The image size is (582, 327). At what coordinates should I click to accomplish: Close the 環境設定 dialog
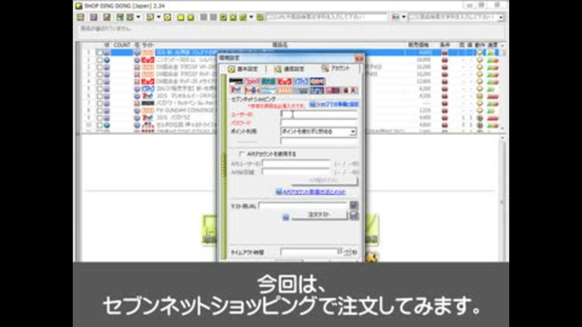click(359, 58)
